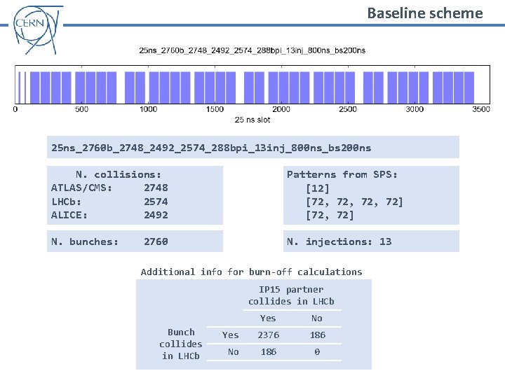Click the ATLAS/CMS collisions value 2748

(x=156, y=188)
